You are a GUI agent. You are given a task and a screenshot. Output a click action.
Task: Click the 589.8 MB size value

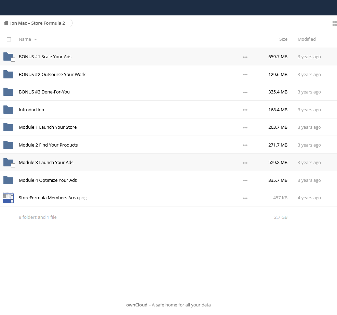(x=278, y=163)
